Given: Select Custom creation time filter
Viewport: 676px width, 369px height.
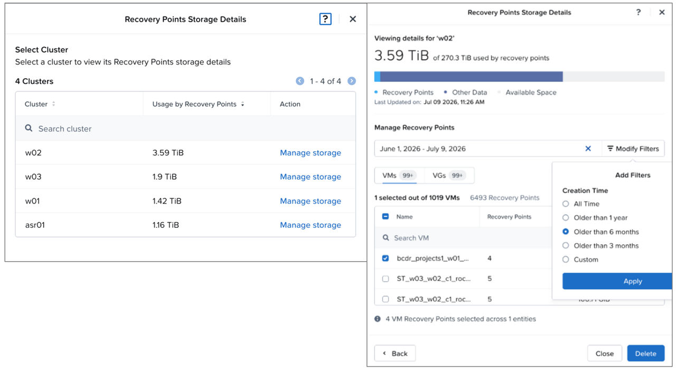Looking at the screenshot, I should 566,260.
